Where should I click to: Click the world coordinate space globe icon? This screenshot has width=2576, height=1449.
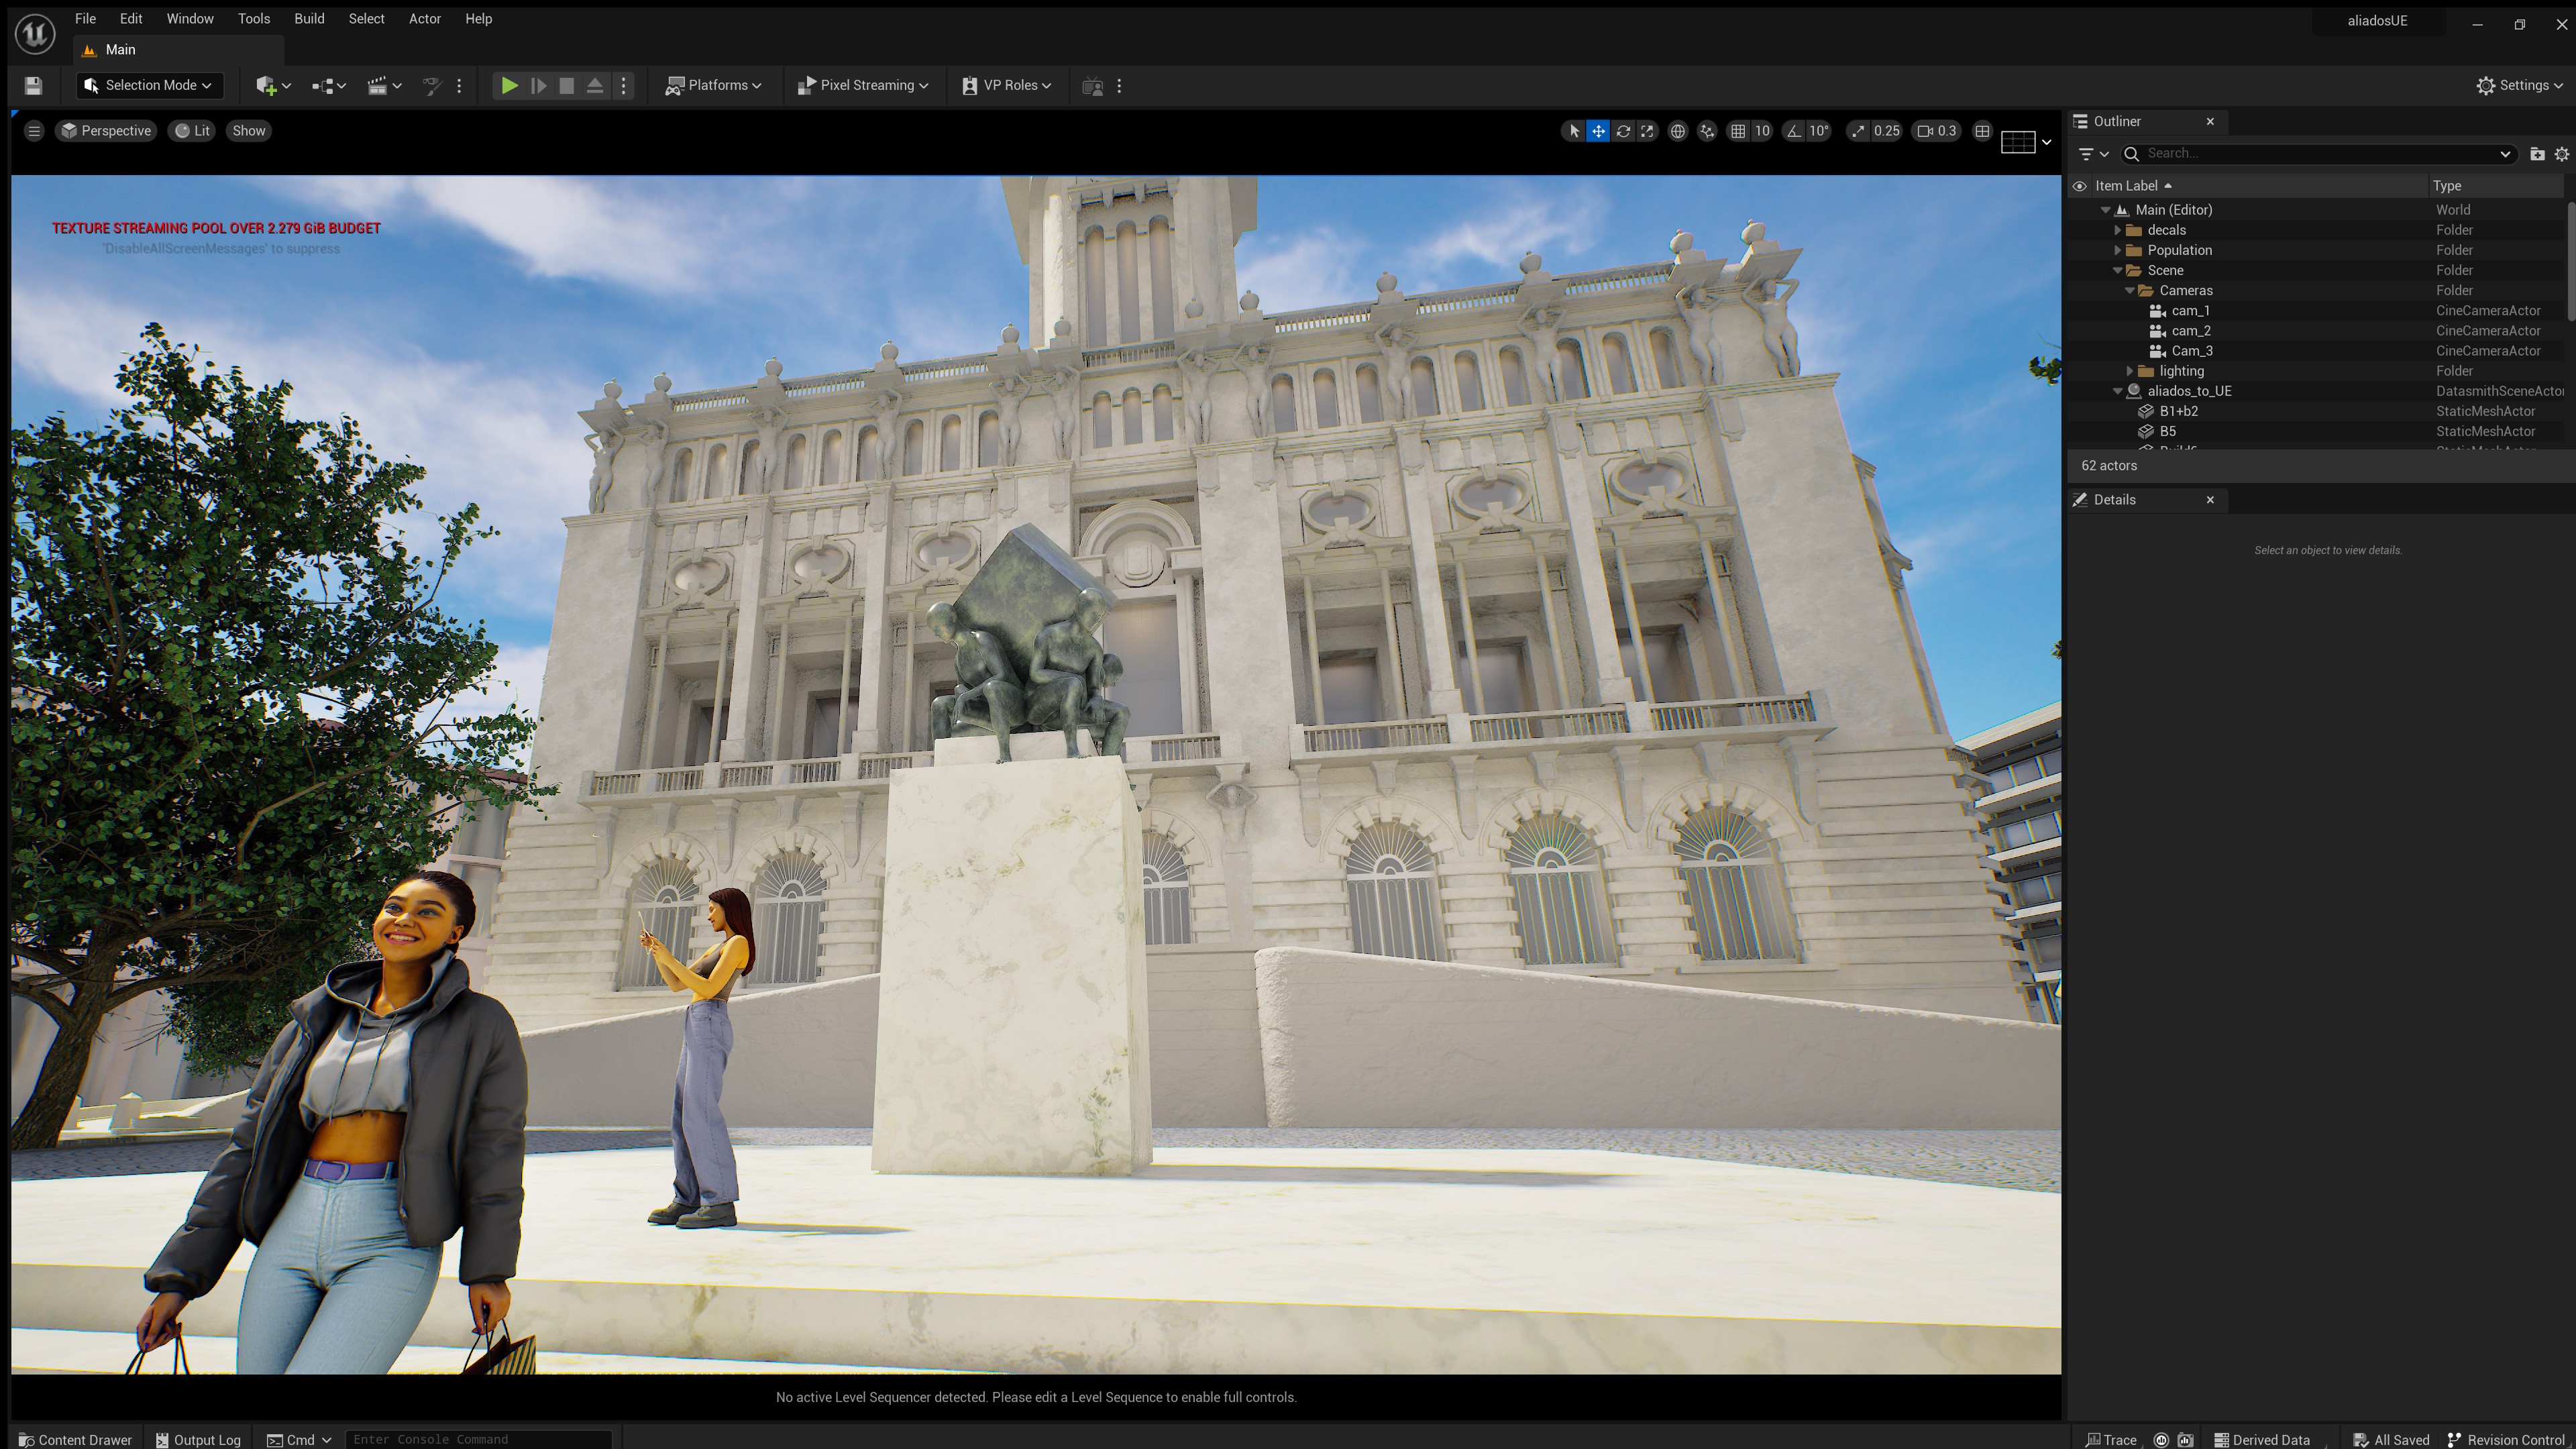[x=1678, y=131]
